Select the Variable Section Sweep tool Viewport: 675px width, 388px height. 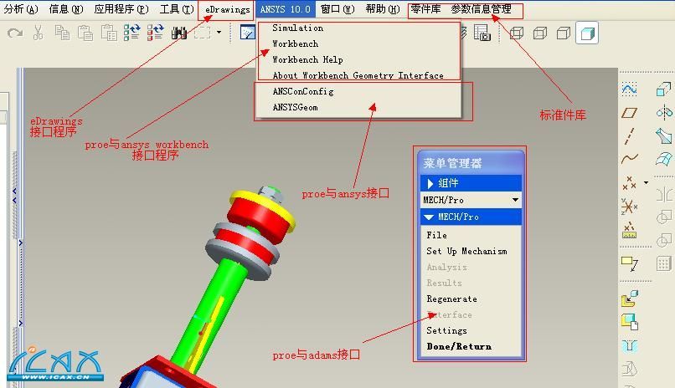point(663,135)
